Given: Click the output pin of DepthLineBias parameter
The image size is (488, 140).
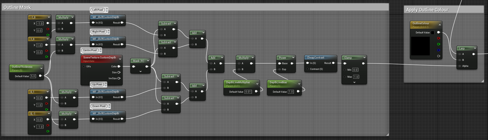Looking at the screenshot, I should point(298,91).
